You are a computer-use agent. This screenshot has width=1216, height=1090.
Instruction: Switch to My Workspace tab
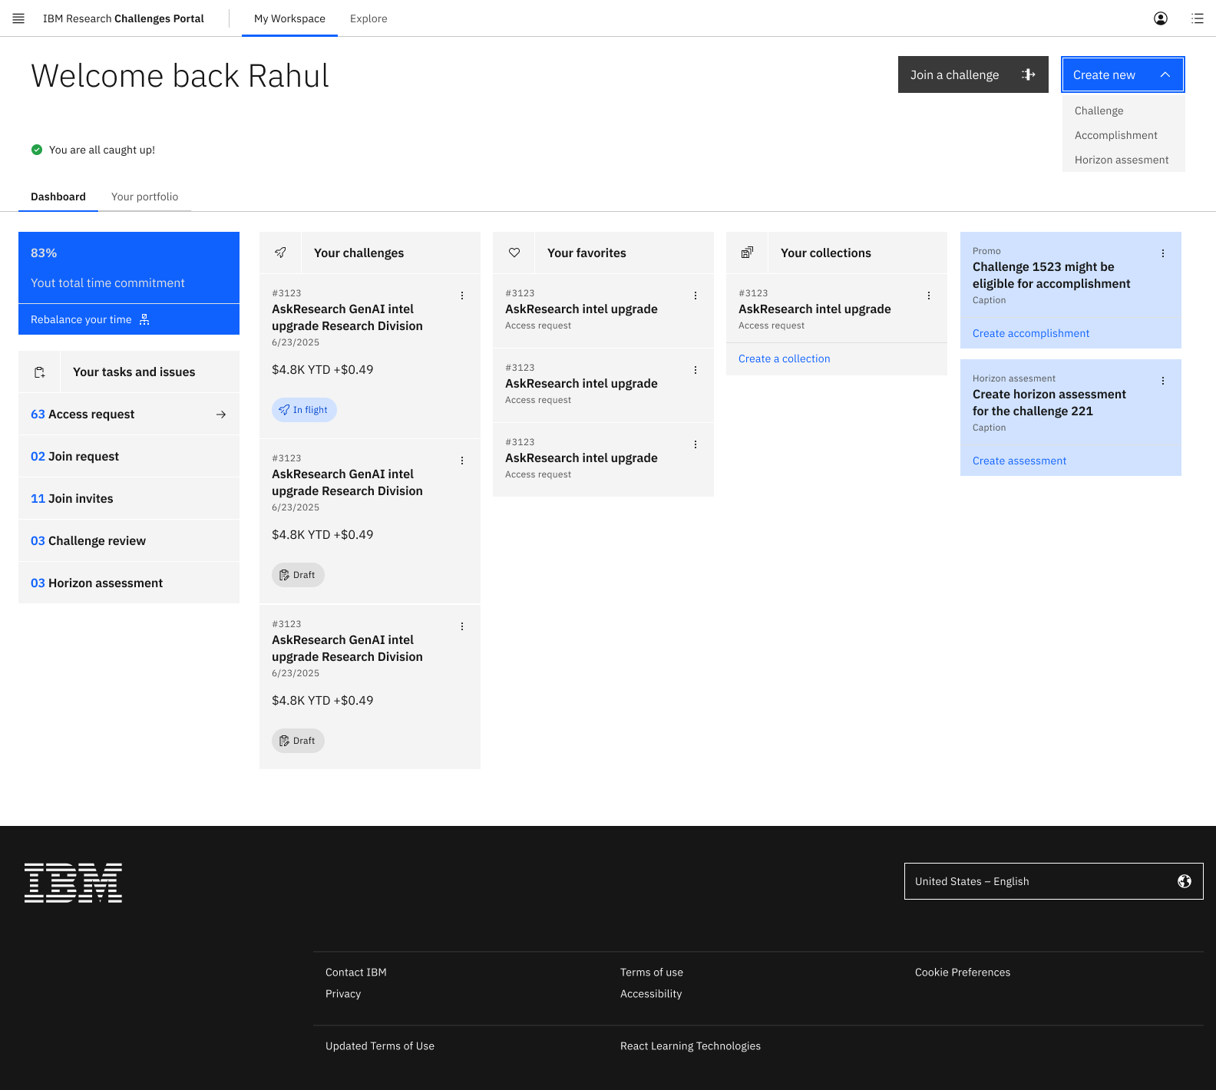pyautogui.click(x=289, y=18)
